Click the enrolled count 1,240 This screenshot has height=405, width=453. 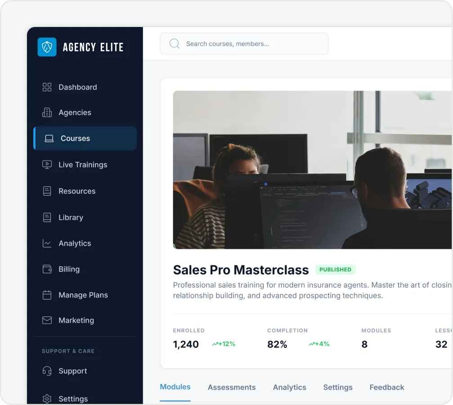click(x=186, y=344)
